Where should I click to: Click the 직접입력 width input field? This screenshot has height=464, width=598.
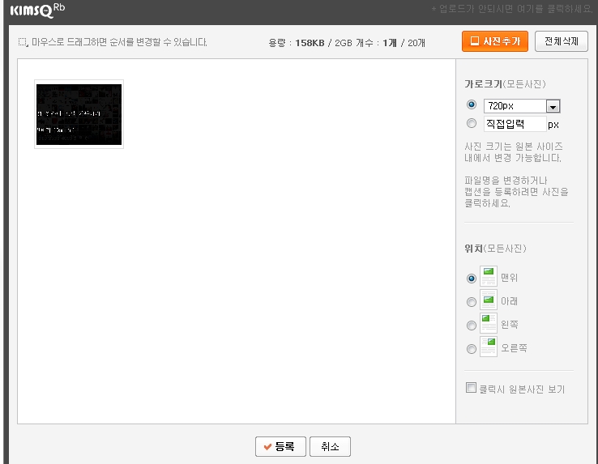[514, 124]
